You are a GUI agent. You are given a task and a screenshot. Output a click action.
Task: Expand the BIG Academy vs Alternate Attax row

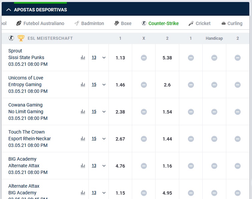pyautogui.click(x=104, y=166)
